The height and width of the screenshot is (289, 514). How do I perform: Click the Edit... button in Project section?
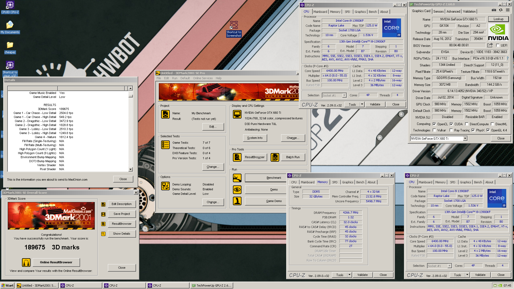(213, 127)
